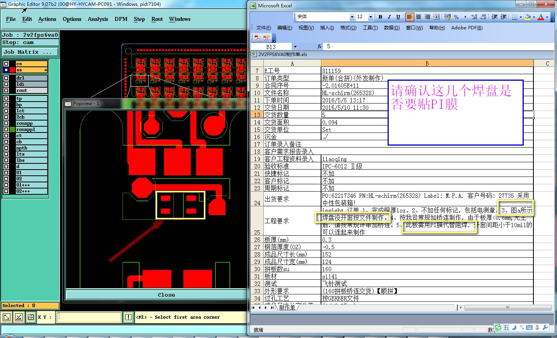557x338 pixels.
Task: Apply comma style in Excel toolbar
Action: (465, 17)
